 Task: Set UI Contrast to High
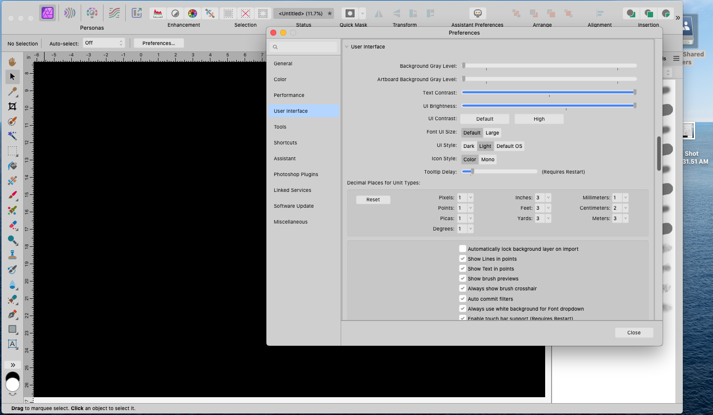click(539, 119)
